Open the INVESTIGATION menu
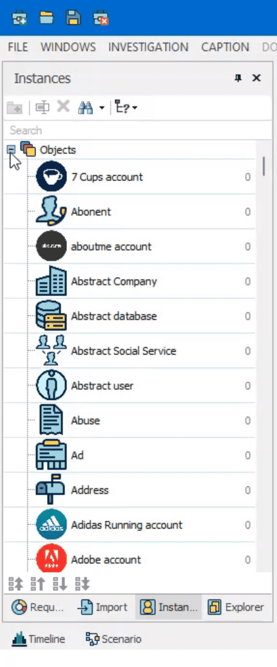Image resolution: width=277 pixels, height=667 pixels. [148, 47]
